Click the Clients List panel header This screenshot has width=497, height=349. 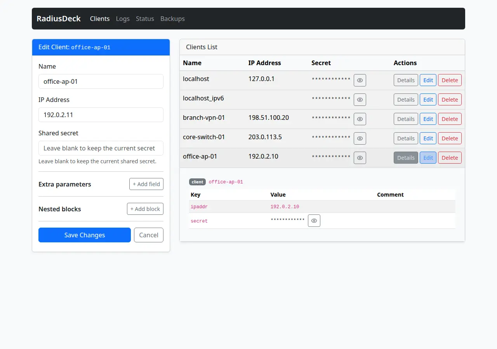tap(322, 47)
